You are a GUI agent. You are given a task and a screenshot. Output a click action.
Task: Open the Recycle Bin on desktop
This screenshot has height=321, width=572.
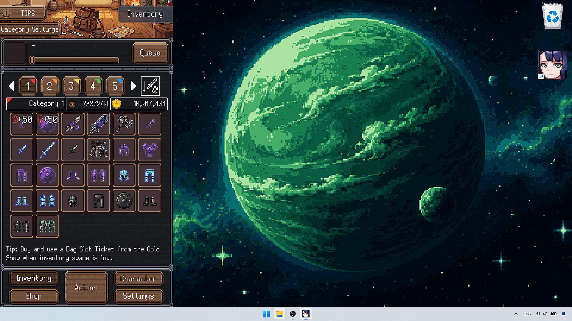pos(552,16)
